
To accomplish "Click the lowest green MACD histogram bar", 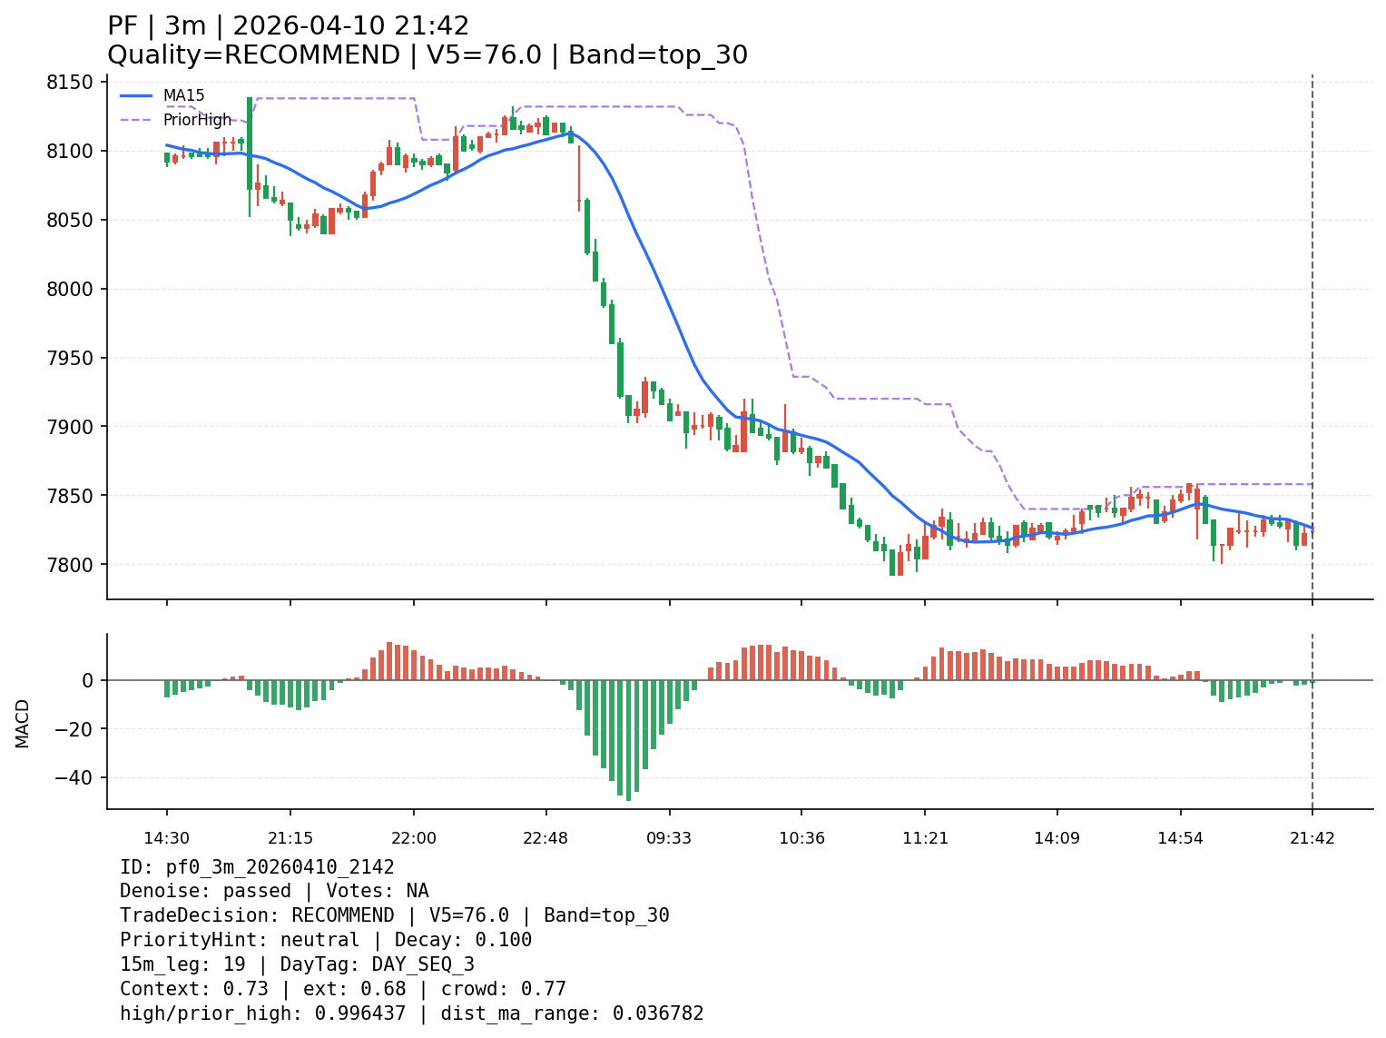I will 628,740.
